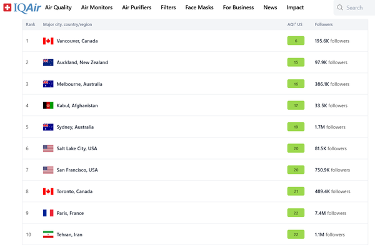The width and height of the screenshot is (375, 245).
Task: Click the Canada flag beside Vancouver
Action: point(48,41)
